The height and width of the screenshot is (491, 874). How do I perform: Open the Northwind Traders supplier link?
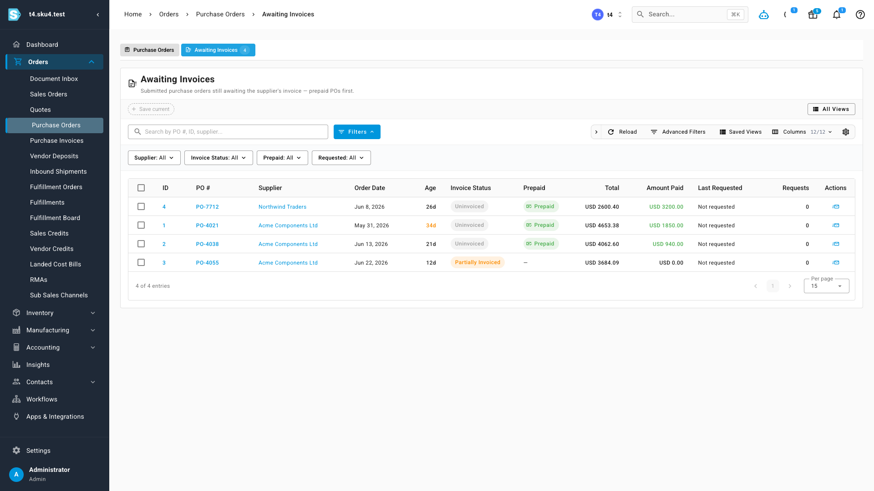click(x=282, y=207)
